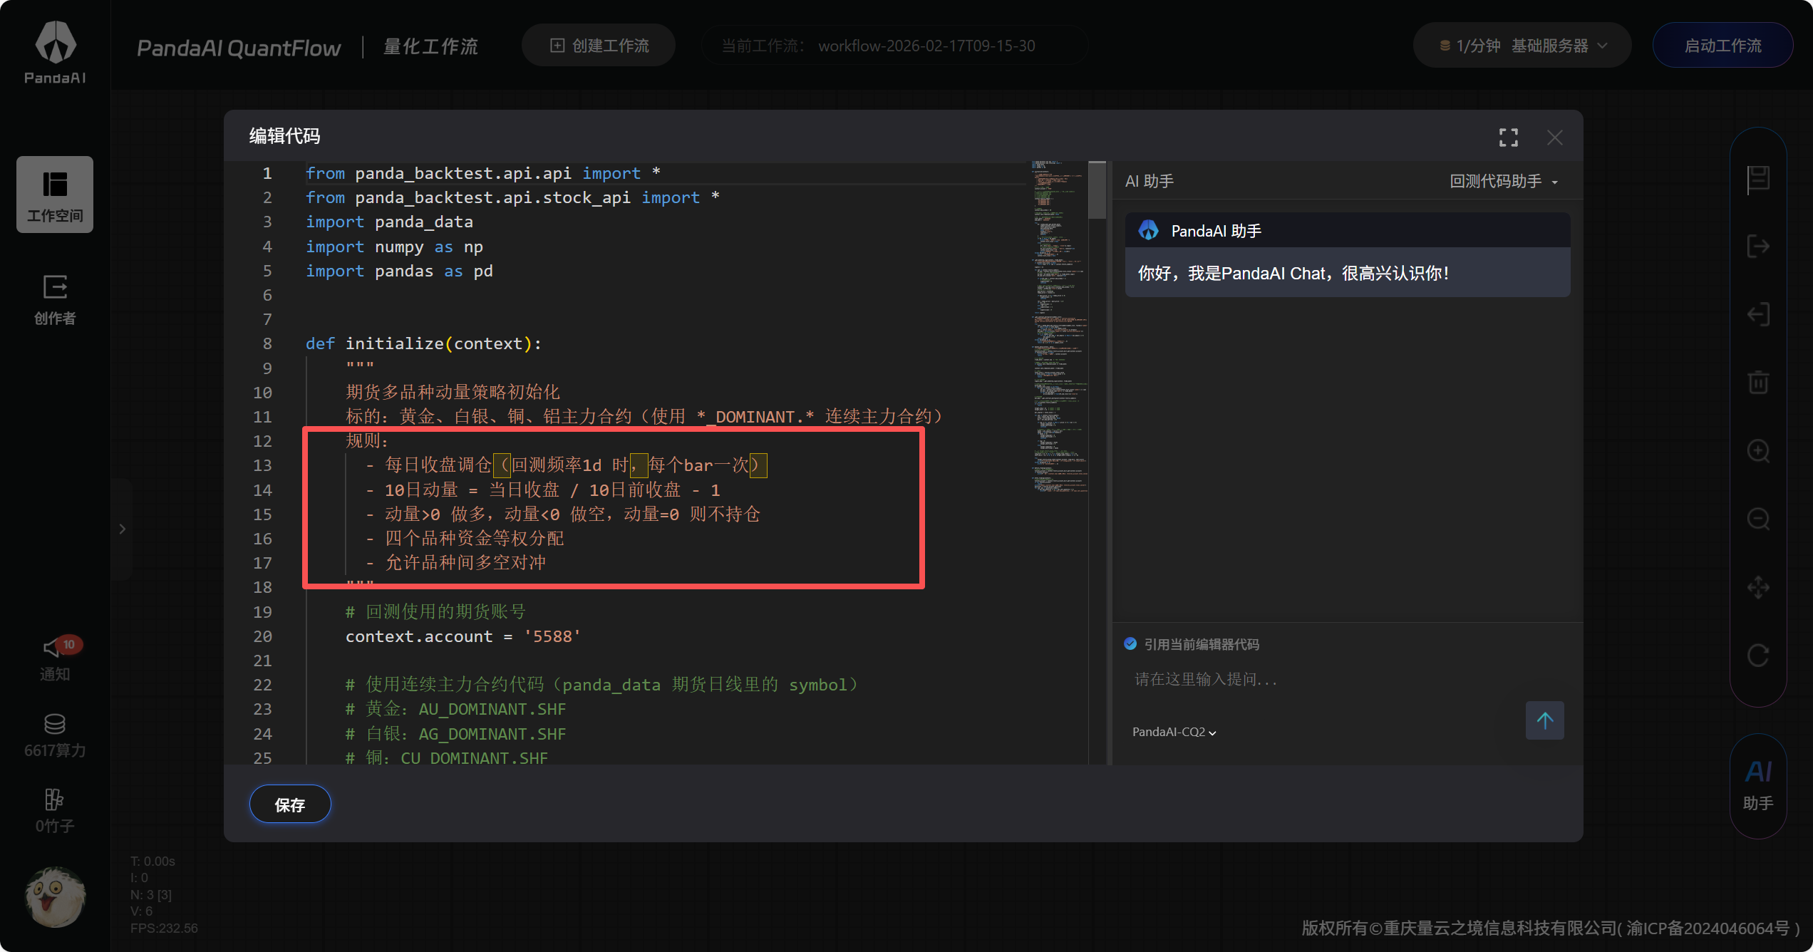Expand the collapsed left side panel arrow

[122, 529]
